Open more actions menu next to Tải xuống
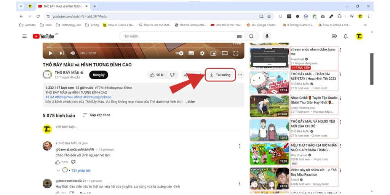Viewport: 390px width, 195px height. click(240, 75)
